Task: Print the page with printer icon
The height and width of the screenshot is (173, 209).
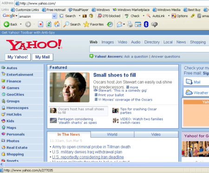Action: [x=130, y=24]
